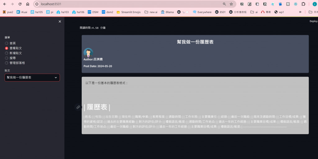Click the 以下是一份基本的履歷表格式 line
The image size is (318, 159).
(x=107, y=83)
